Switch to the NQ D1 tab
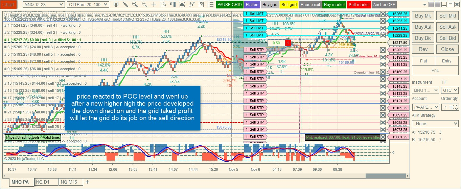Screen dimensions: 461x189 [x=43, y=182]
